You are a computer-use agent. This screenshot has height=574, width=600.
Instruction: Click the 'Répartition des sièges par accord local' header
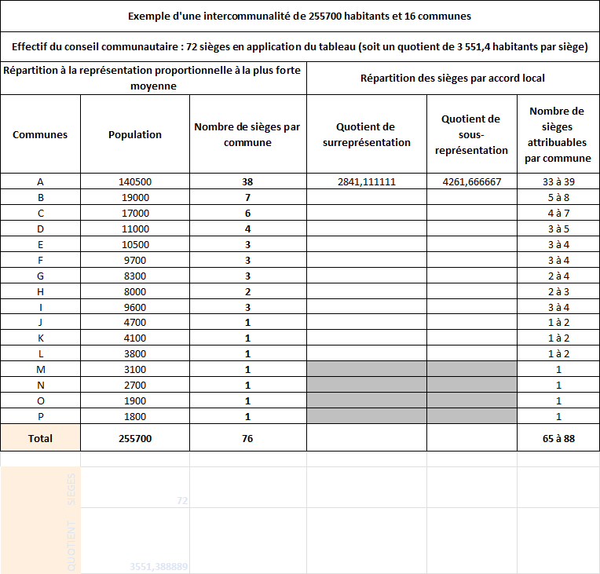452,78
